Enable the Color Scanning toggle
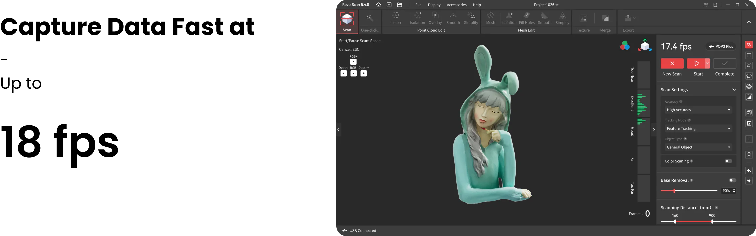 [x=728, y=161]
